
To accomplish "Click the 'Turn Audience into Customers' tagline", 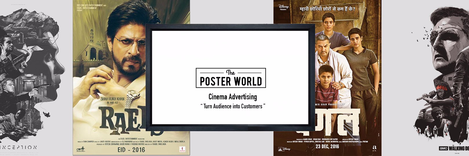I will [233, 106].
